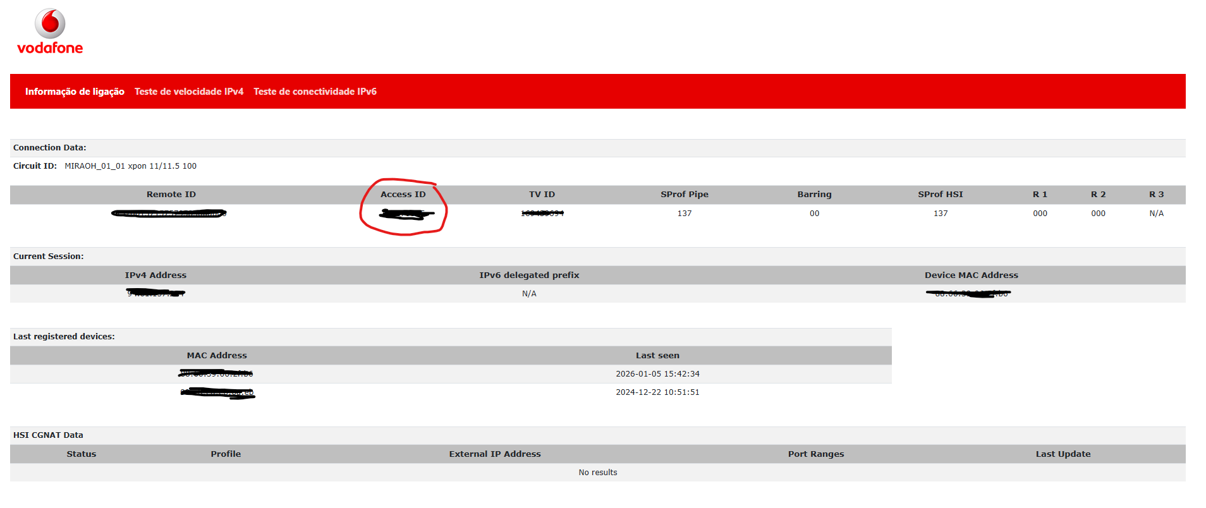1206x508 pixels.
Task: Click the R 3 column header
Action: [x=1156, y=195]
